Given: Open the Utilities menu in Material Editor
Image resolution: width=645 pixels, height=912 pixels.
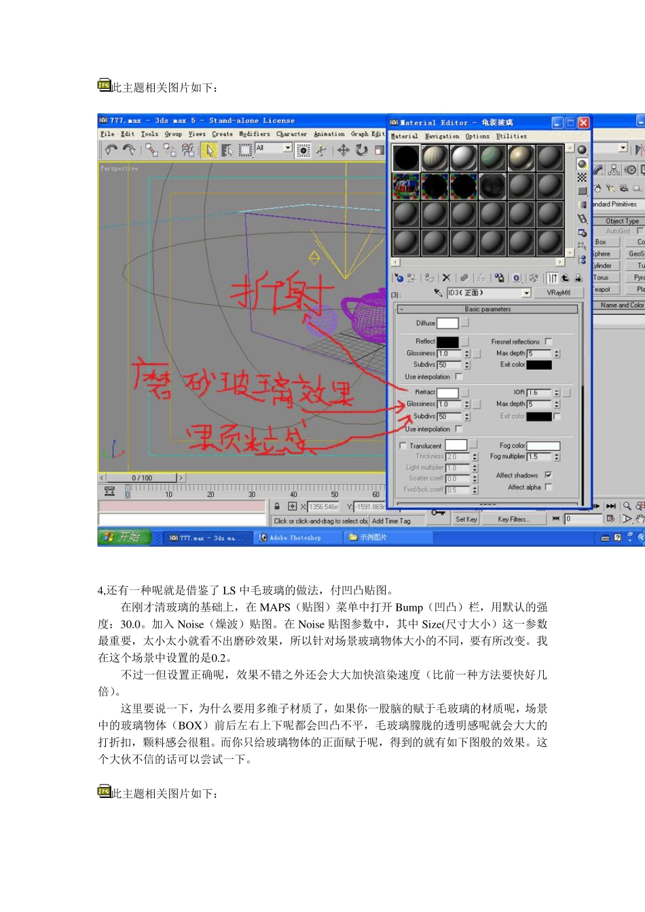Looking at the screenshot, I should click(511, 136).
